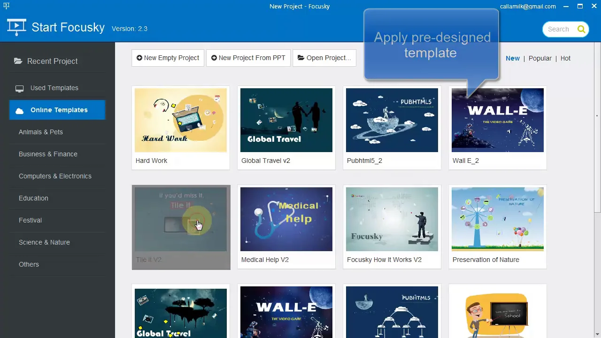
Task: Click the plus icon on New Empty Project
Action: (139, 58)
